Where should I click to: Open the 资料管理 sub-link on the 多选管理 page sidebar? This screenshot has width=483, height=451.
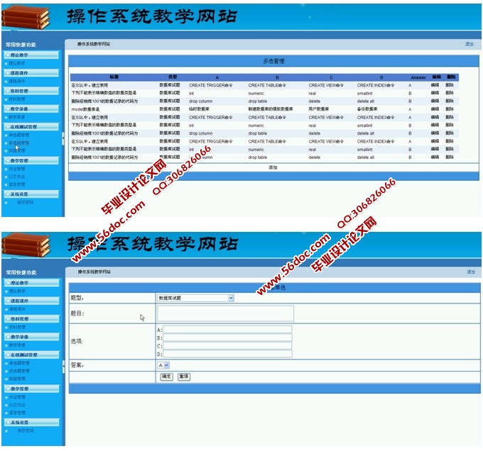(x=17, y=99)
